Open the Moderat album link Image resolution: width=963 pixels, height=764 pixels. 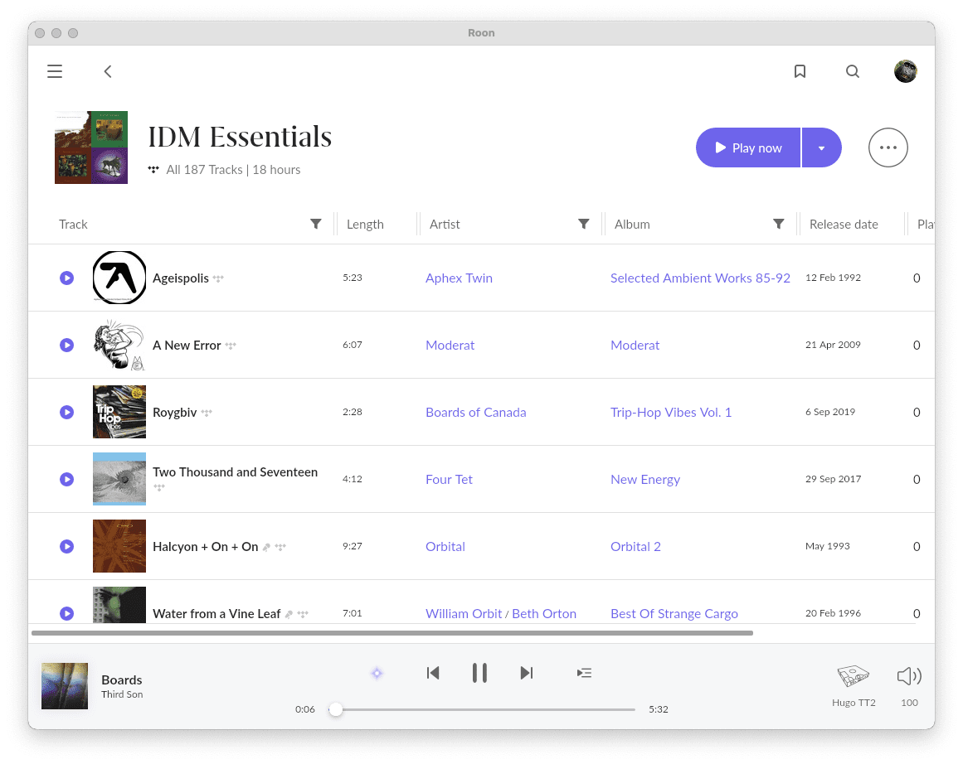pyautogui.click(x=635, y=345)
